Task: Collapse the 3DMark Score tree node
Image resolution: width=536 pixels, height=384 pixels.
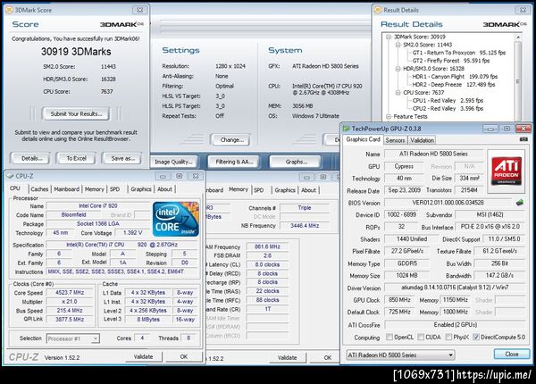Action: click(389, 37)
